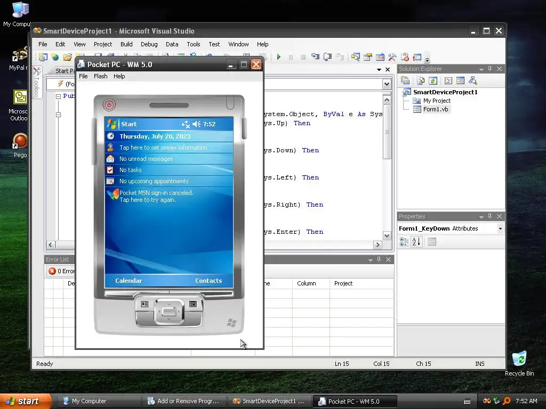The image size is (546, 409).
Task: Click the Refresh icon in Solution Explorer
Action: 433,81
